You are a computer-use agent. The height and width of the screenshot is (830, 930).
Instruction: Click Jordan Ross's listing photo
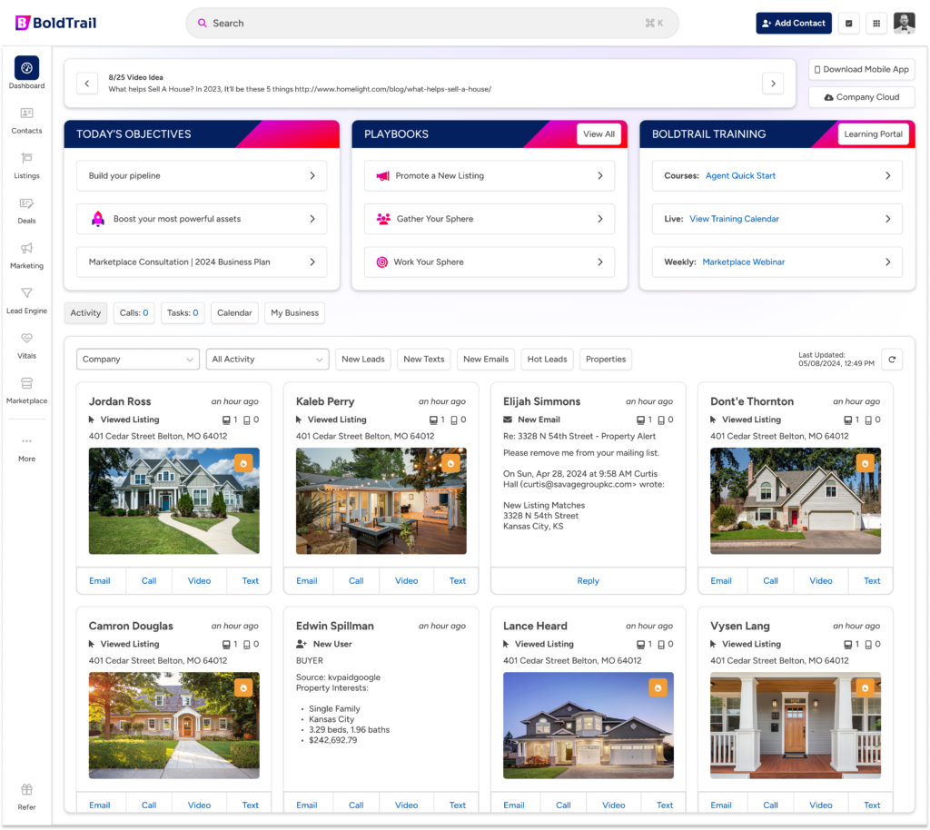173,500
